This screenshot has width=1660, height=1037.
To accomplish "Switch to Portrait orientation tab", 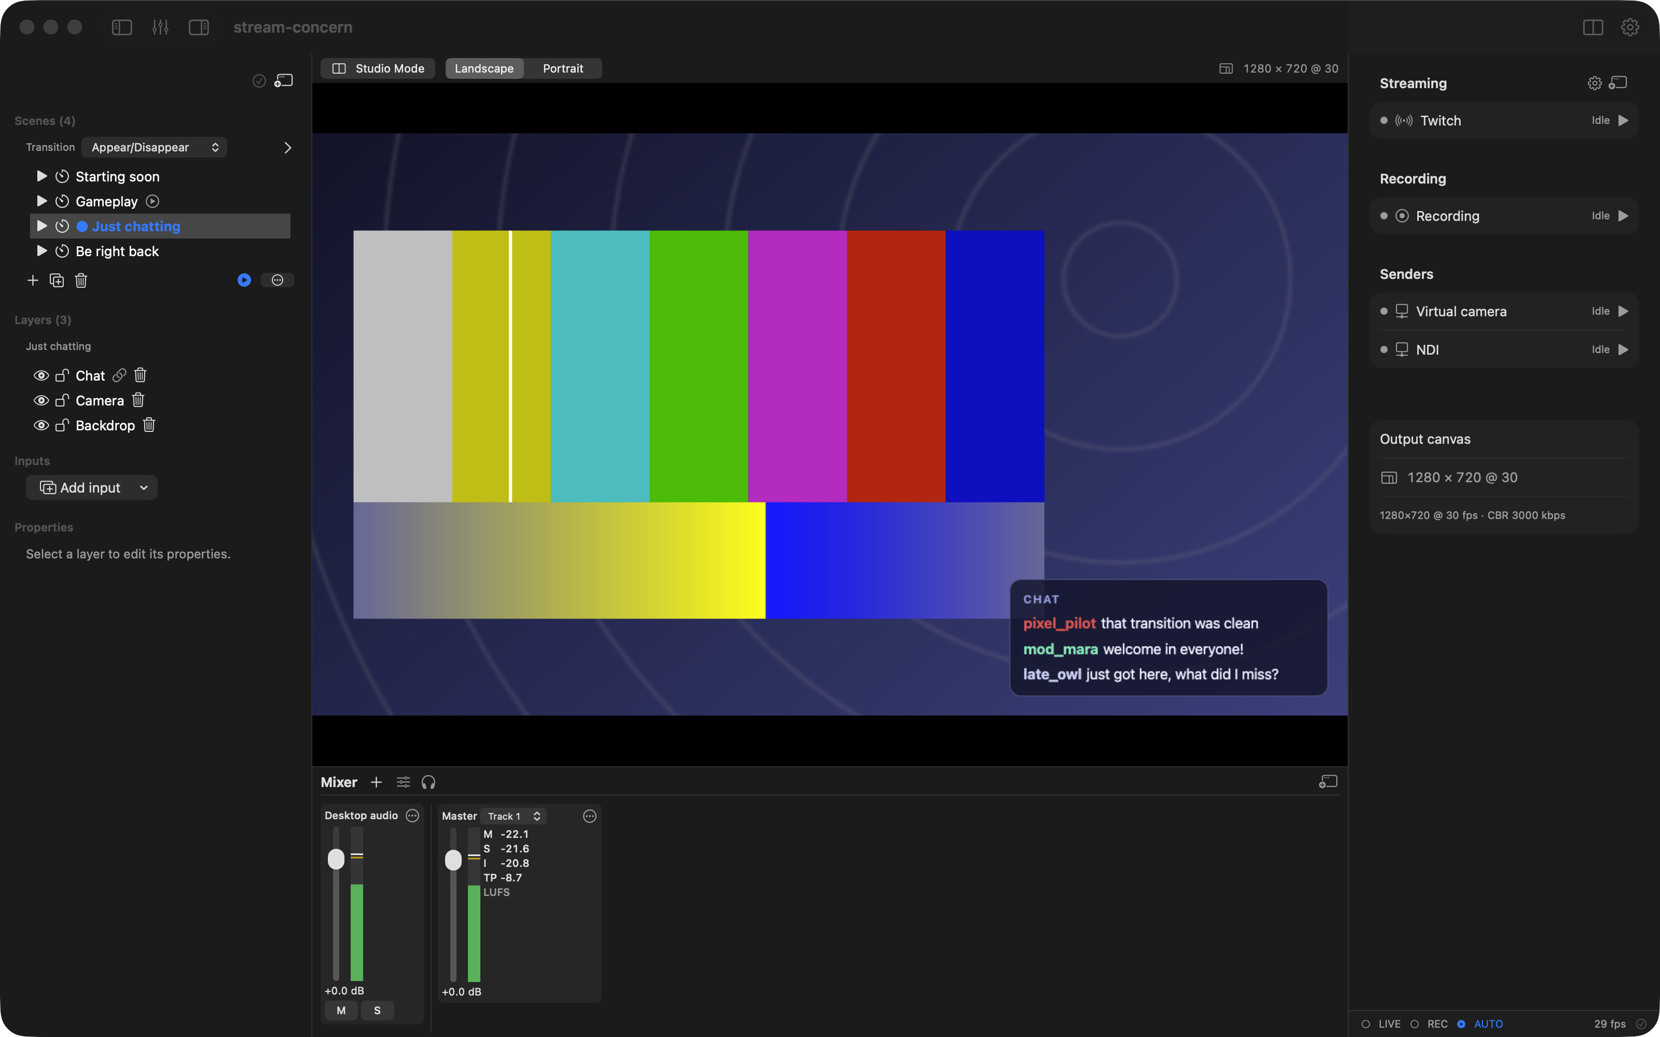I will [x=562, y=68].
